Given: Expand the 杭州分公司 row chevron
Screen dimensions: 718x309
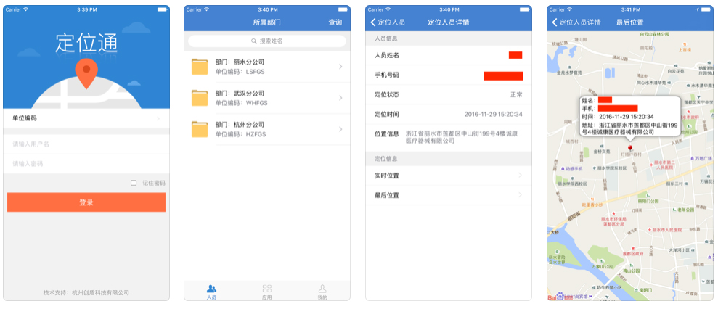Looking at the screenshot, I should pyautogui.click(x=340, y=129).
